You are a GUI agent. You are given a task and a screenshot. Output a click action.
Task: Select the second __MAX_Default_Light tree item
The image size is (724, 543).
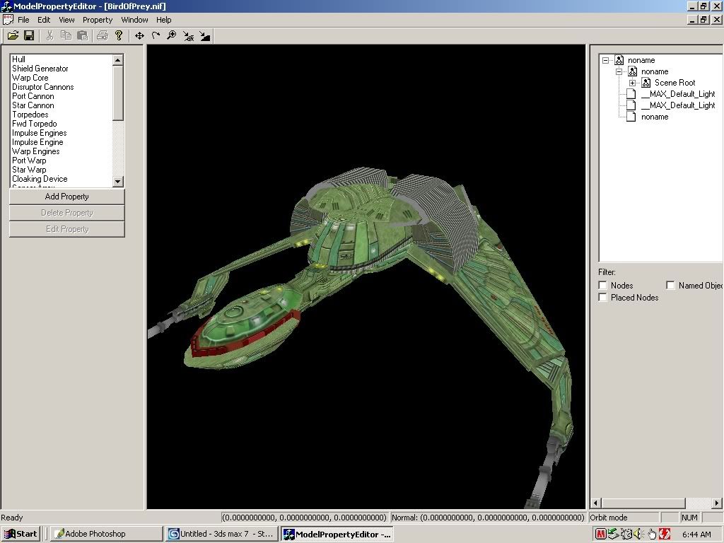[678, 105]
